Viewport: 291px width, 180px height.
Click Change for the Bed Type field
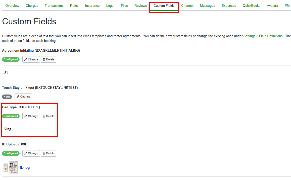[31, 116]
